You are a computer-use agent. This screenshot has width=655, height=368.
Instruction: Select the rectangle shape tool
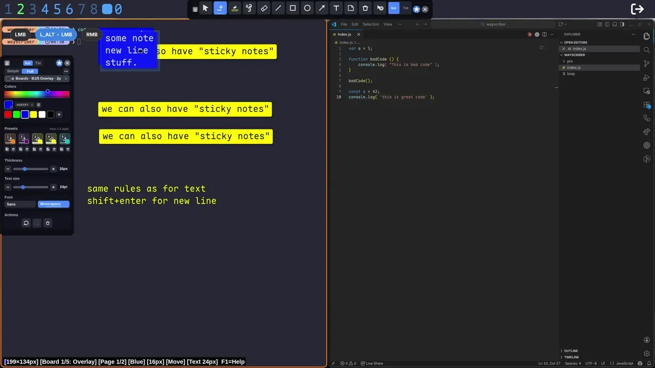pyautogui.click(x=293, y=9)
